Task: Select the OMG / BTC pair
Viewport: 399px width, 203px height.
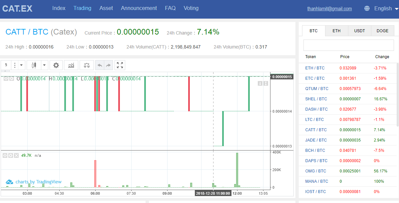Action: [315, 171]
